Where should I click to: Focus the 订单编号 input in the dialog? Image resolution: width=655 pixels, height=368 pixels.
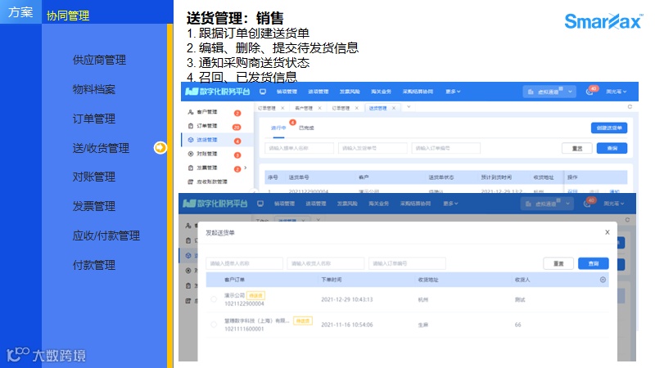(407, 263)
